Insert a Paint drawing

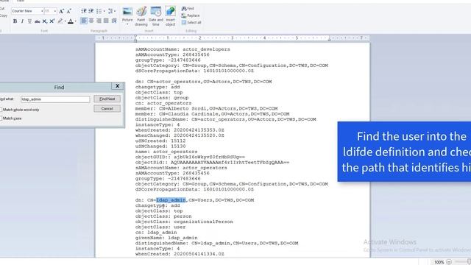point(141,16)
